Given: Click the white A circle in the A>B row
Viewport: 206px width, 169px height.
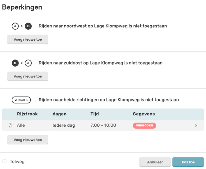Looking at the screenshot, I should tap(15, 26).
